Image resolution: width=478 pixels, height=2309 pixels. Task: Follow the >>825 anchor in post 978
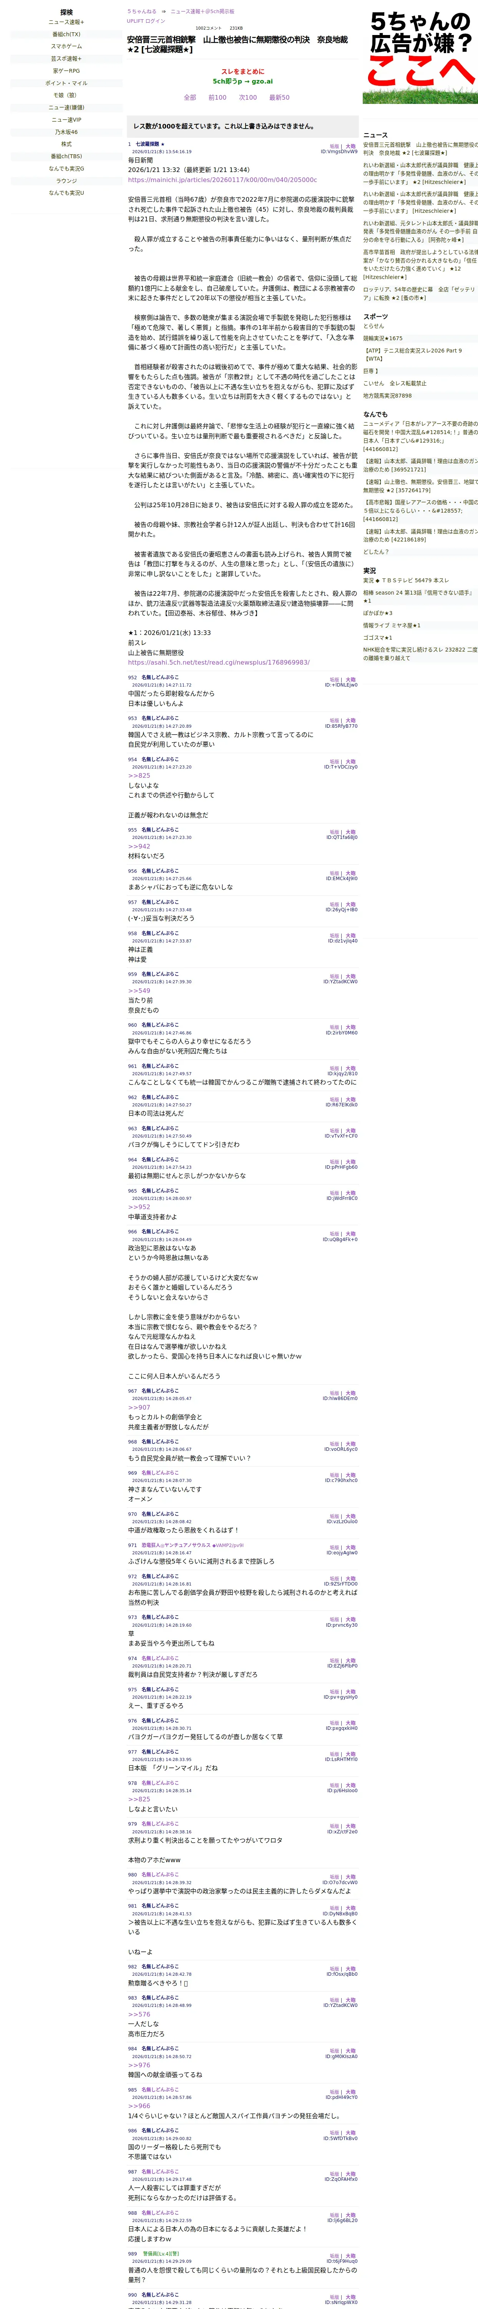click(x=139, y=1799)
